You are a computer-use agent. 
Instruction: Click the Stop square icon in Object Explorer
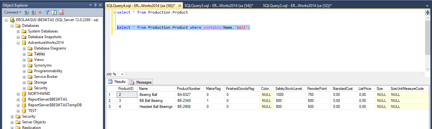[40, 12]
